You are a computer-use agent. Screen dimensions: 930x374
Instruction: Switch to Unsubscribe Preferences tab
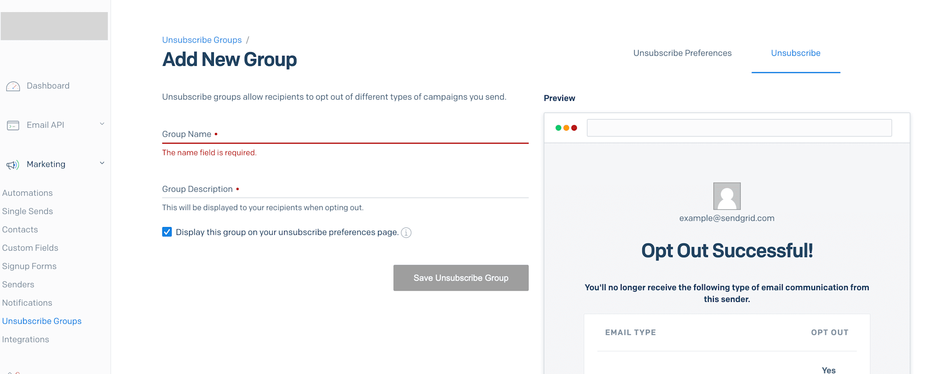(x=682, y=53)
